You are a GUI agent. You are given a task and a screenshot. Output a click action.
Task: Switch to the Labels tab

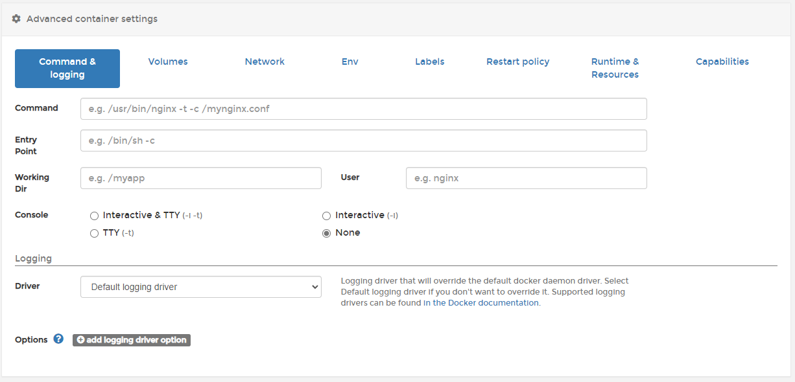(x=430, y=62)
